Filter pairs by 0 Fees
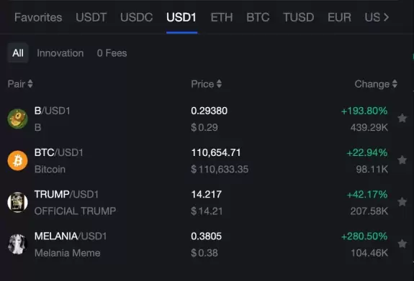Image resolution: width=414 pixels, height=281 pixels. pos(112,53)
